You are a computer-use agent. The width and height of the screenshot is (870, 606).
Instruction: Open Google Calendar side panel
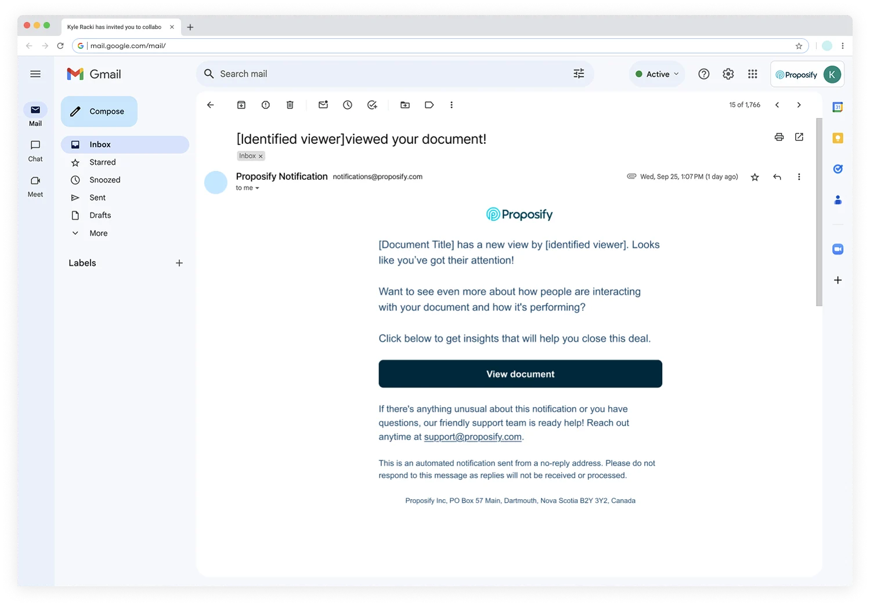(837, 107)
